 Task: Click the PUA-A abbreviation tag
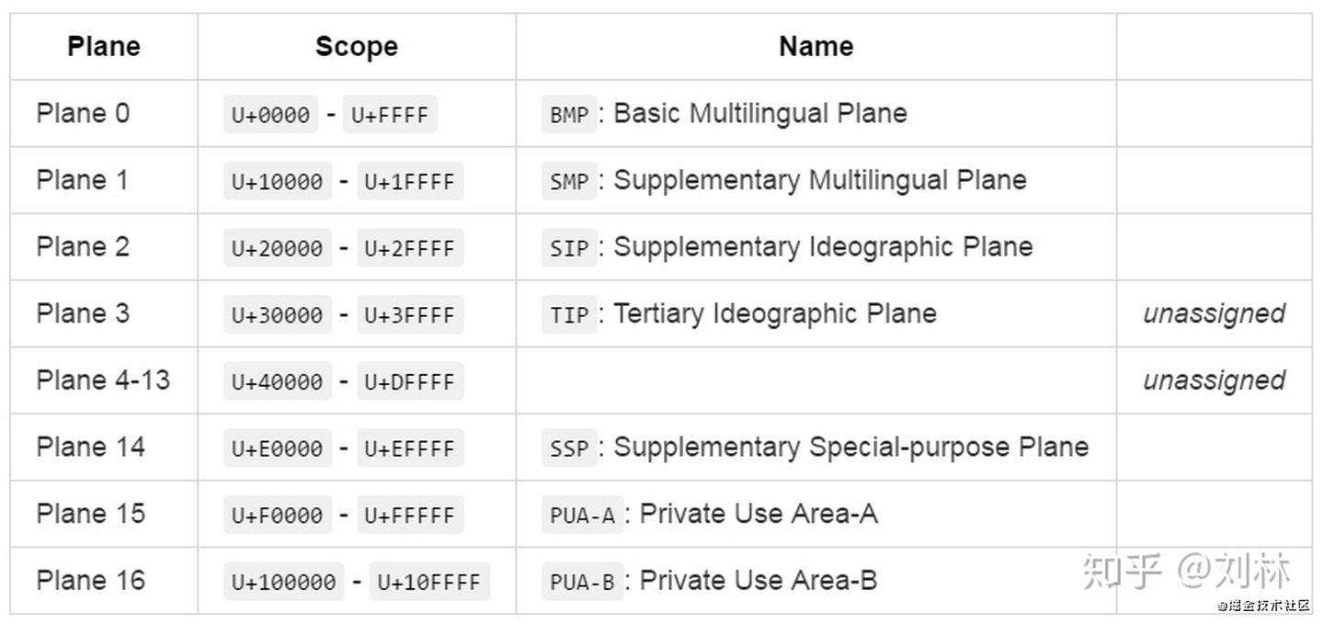click(582, 516)
